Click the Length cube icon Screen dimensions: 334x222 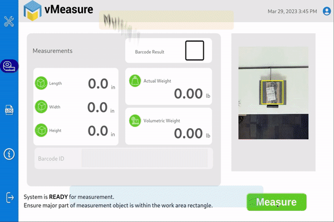[x=41, y=83]
